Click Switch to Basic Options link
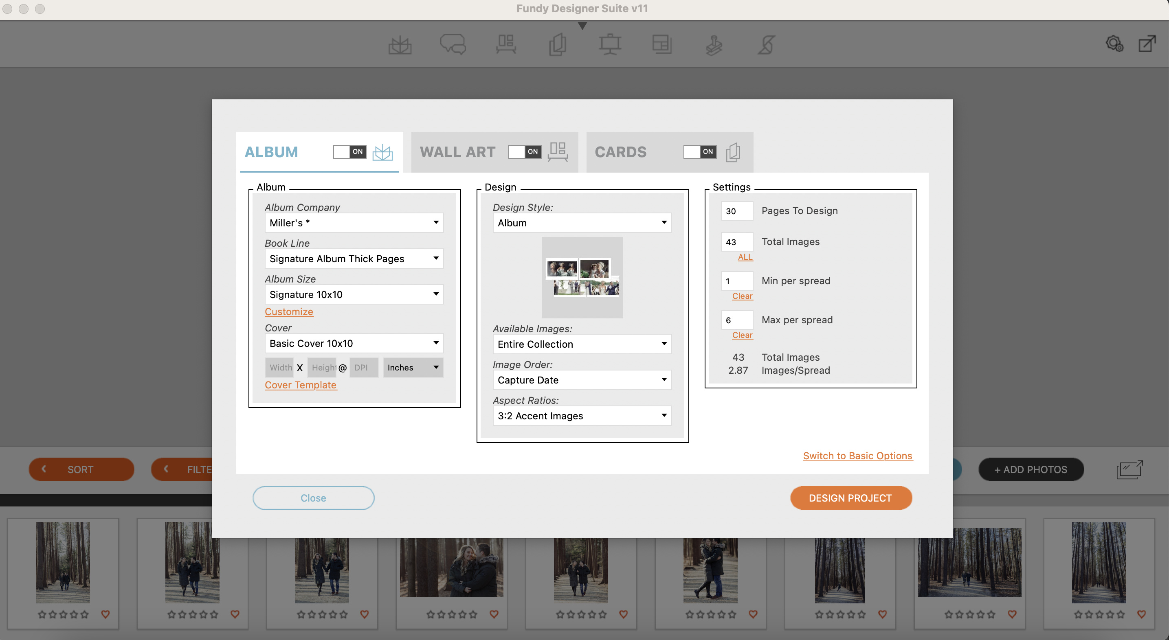This screenshot has width=1169, height=640. pyautogui.click(x=858, y=456)
